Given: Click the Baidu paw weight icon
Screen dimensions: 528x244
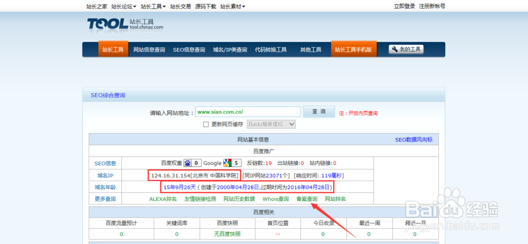Looking at the screenshot, I should pyautogui.click(x=187, y=163).
